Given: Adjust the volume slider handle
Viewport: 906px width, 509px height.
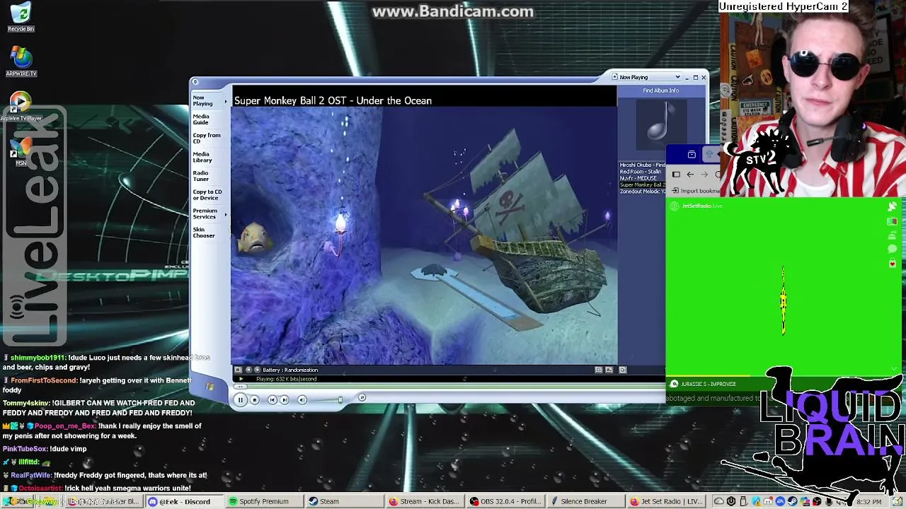Looking at the screenshot, I should point(340,400).
